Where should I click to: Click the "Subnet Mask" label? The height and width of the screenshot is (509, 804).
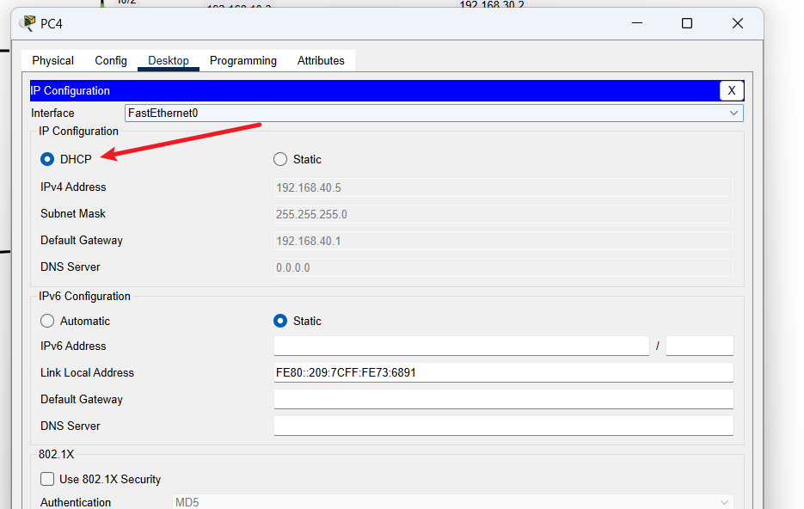click(x=73, y=214)
